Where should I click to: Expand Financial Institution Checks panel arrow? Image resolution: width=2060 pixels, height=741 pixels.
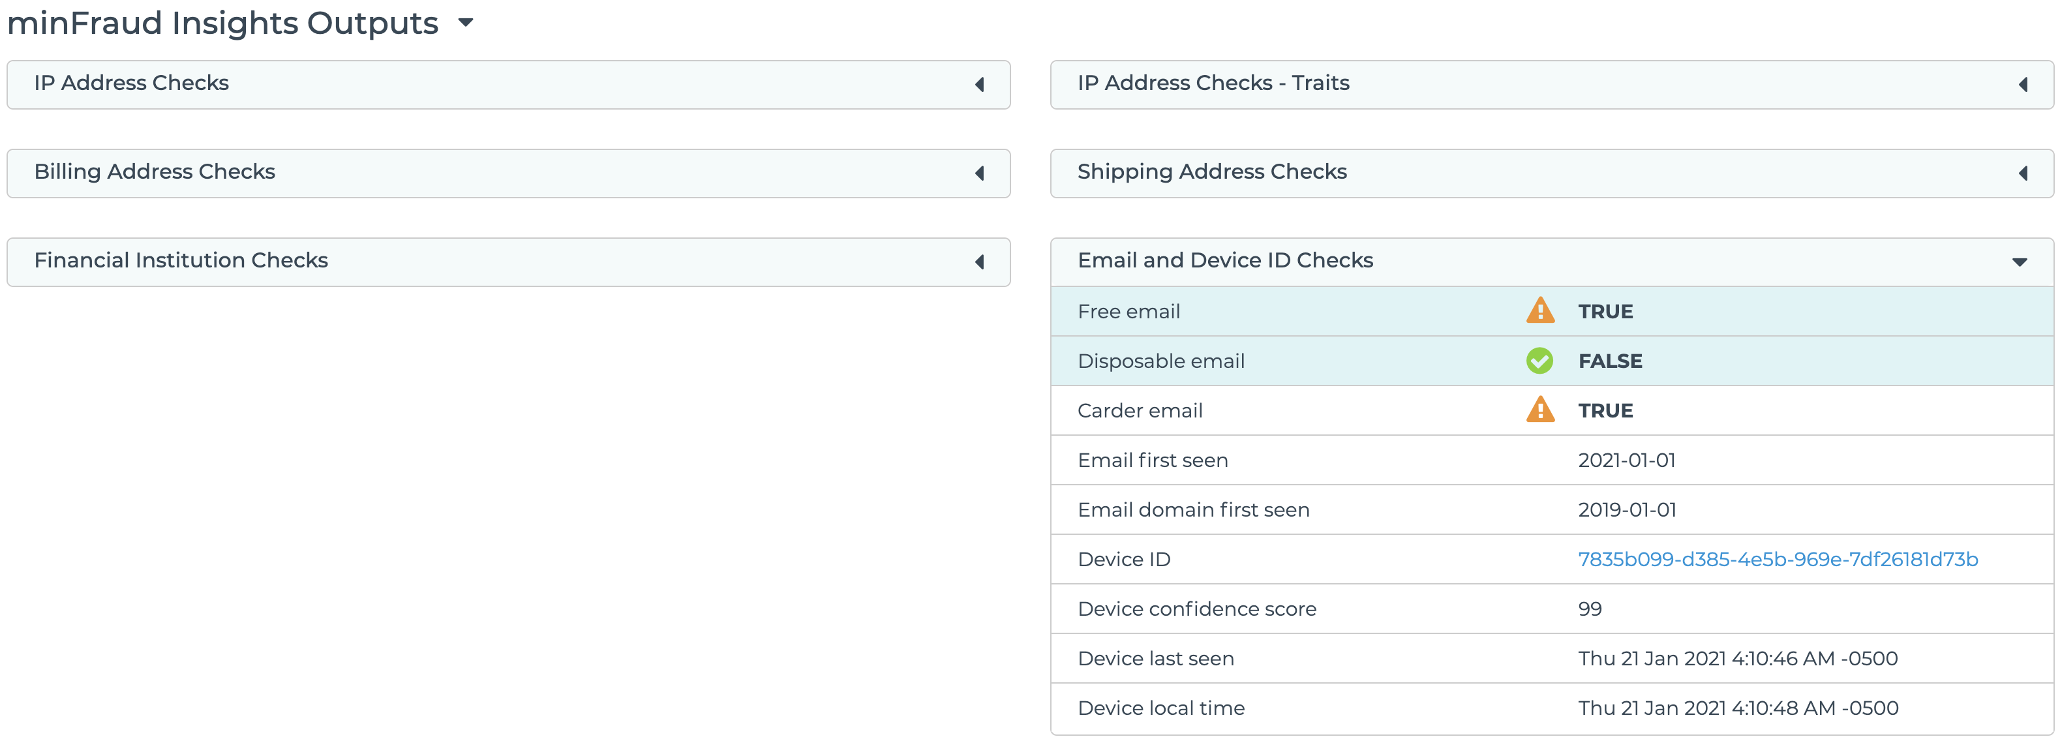click(980, 262)
